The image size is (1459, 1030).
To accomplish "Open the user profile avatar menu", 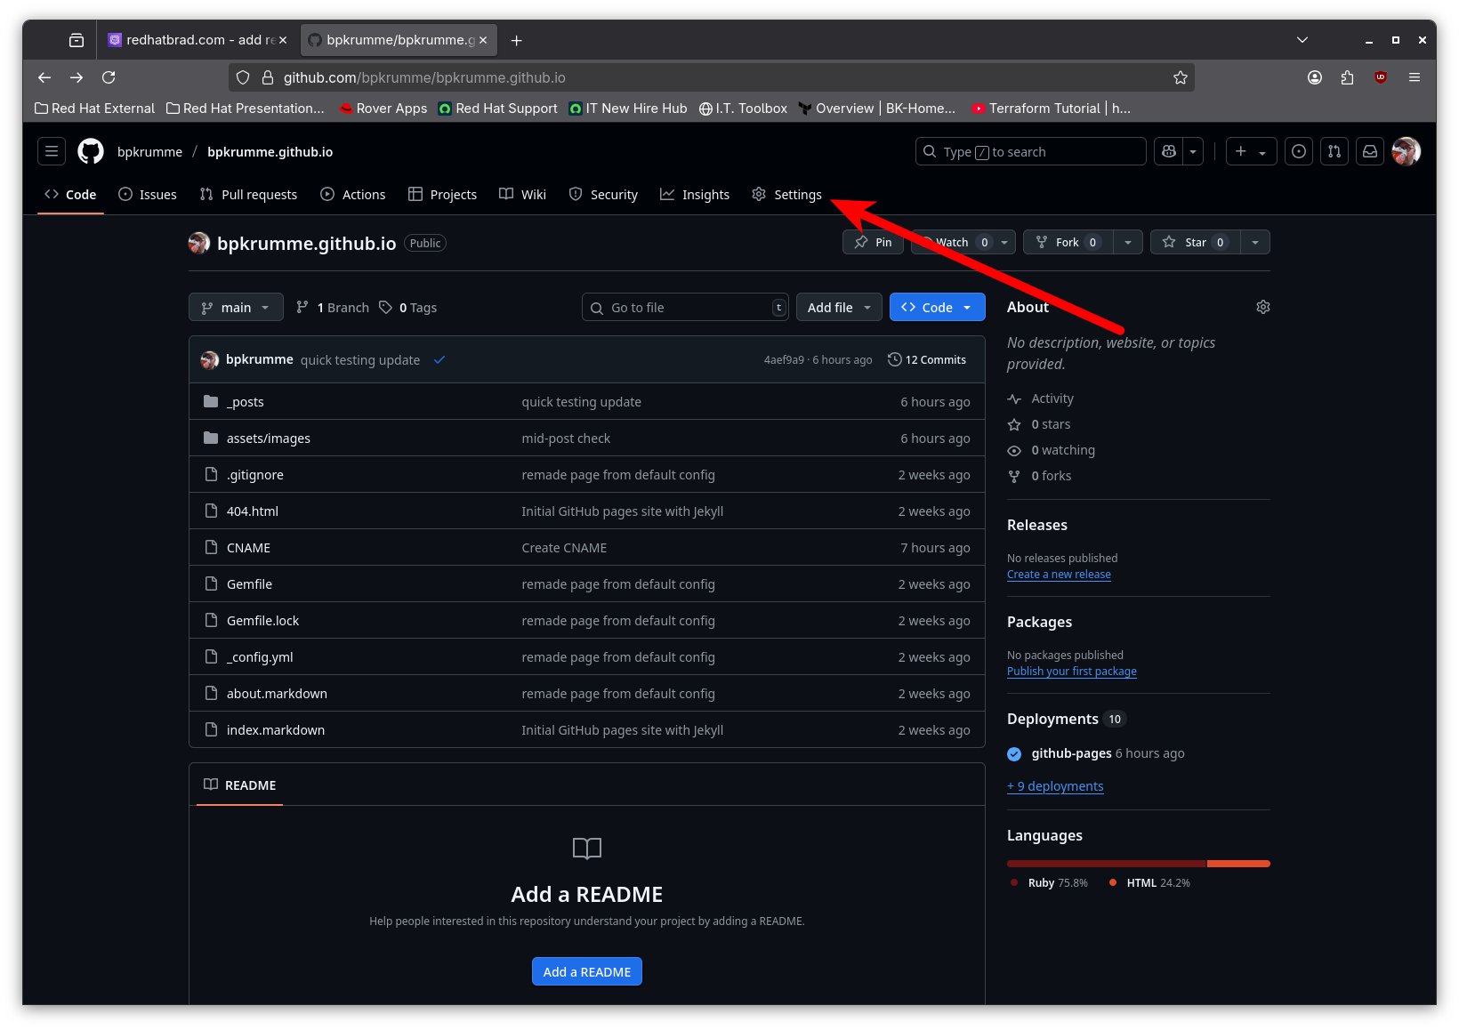I will (1407, 152).
